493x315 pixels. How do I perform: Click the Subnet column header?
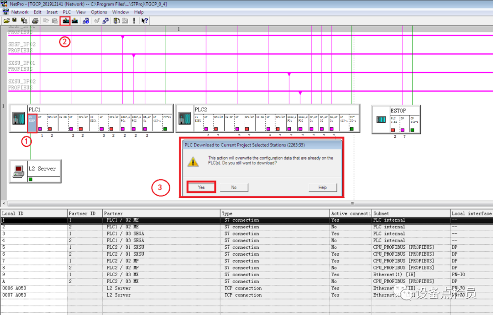click(x=411, y=213)
